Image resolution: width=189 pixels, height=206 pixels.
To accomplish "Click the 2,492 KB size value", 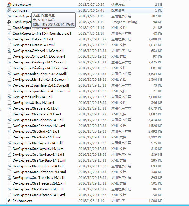I will [155, 132].
